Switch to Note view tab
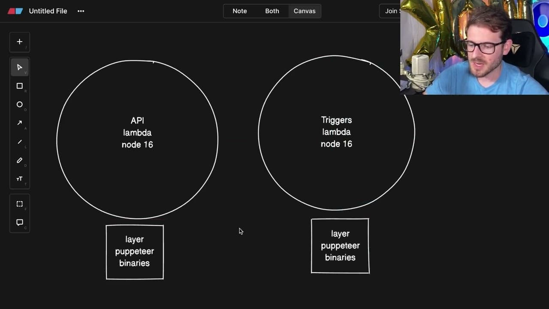This screenshot has width=549, height=309. click(x=240, y=11)
